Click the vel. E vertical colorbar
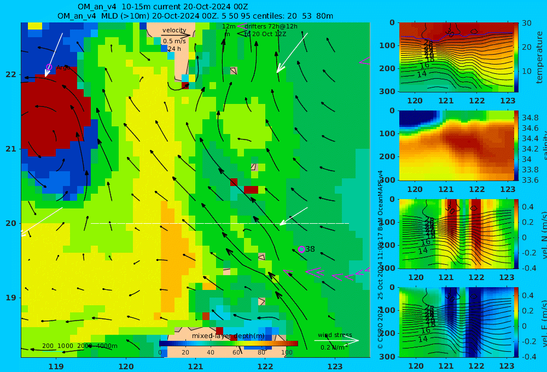Screen dimensions: 547x372 tap(516, 322)
